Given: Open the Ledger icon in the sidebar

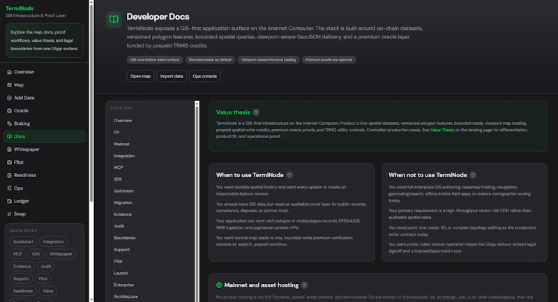Looking at the screenshot, I should pyautogui.click(x=9, y=201).
